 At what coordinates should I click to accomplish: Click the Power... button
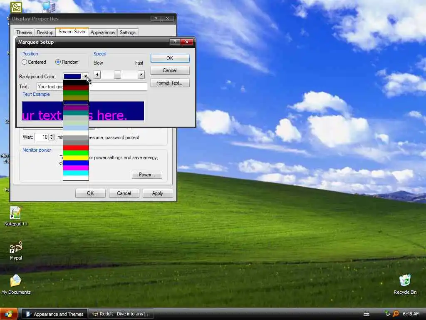(x=147, y=175)
